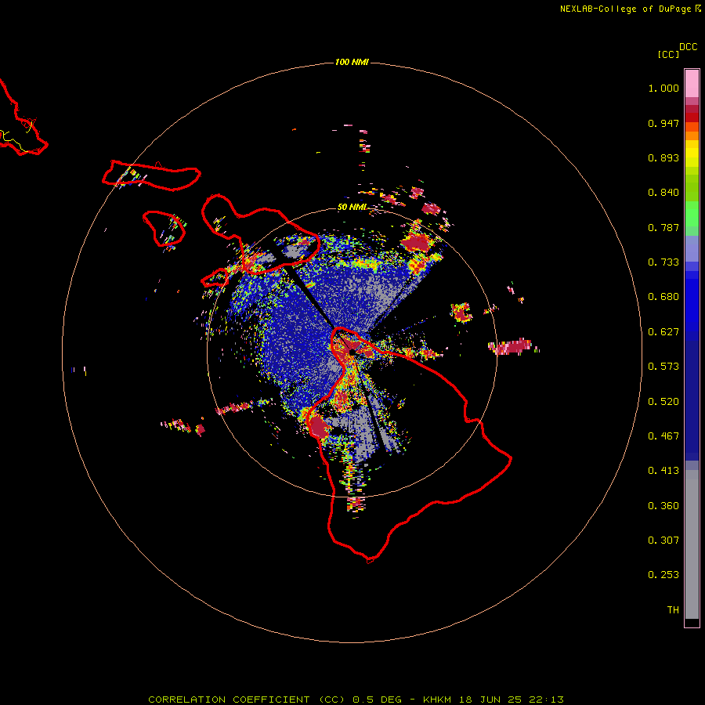This screenshot has width=705, height=705.
Task: Click the 0.307 legend value
Action: pyautogui.click(x=663, y=540)
